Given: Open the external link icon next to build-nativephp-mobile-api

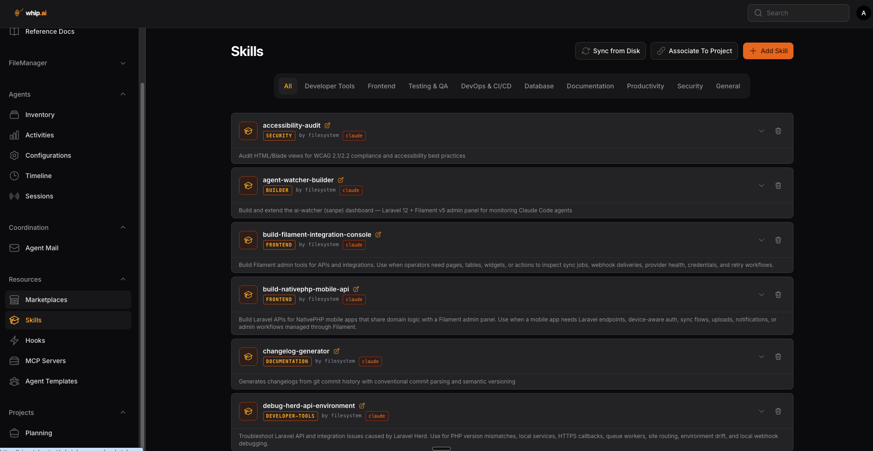Looking at the screenshot, I should pyautogui.click(x=356, y=289).
